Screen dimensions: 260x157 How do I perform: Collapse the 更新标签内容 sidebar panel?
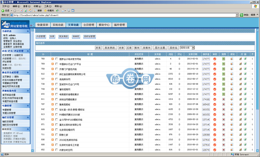[28, 91]
